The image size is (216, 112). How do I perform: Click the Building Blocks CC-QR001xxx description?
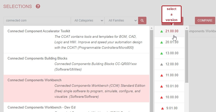coord(96,66)
